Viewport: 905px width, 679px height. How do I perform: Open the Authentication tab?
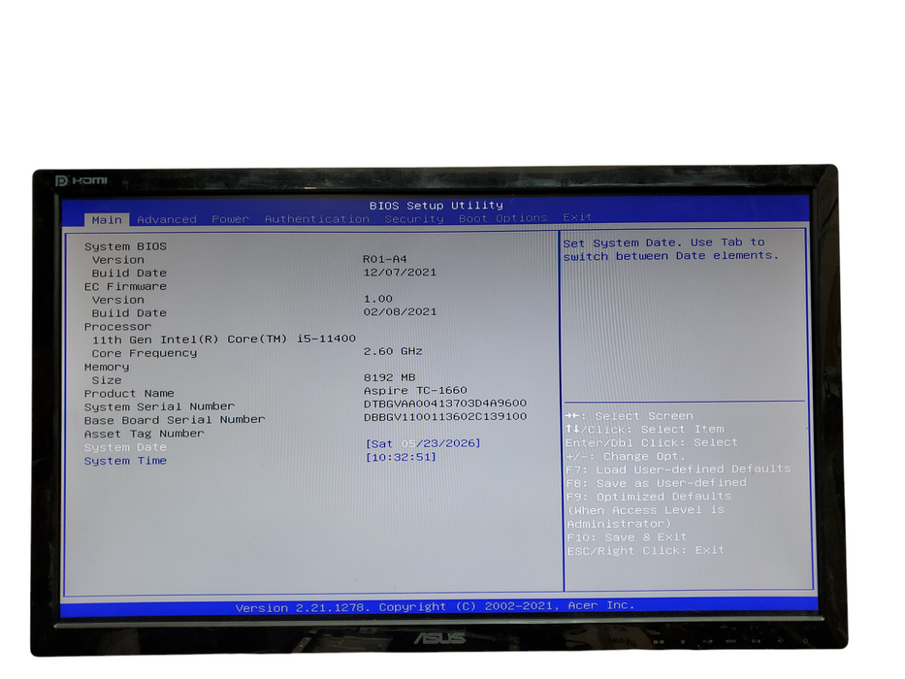(317, 219)
